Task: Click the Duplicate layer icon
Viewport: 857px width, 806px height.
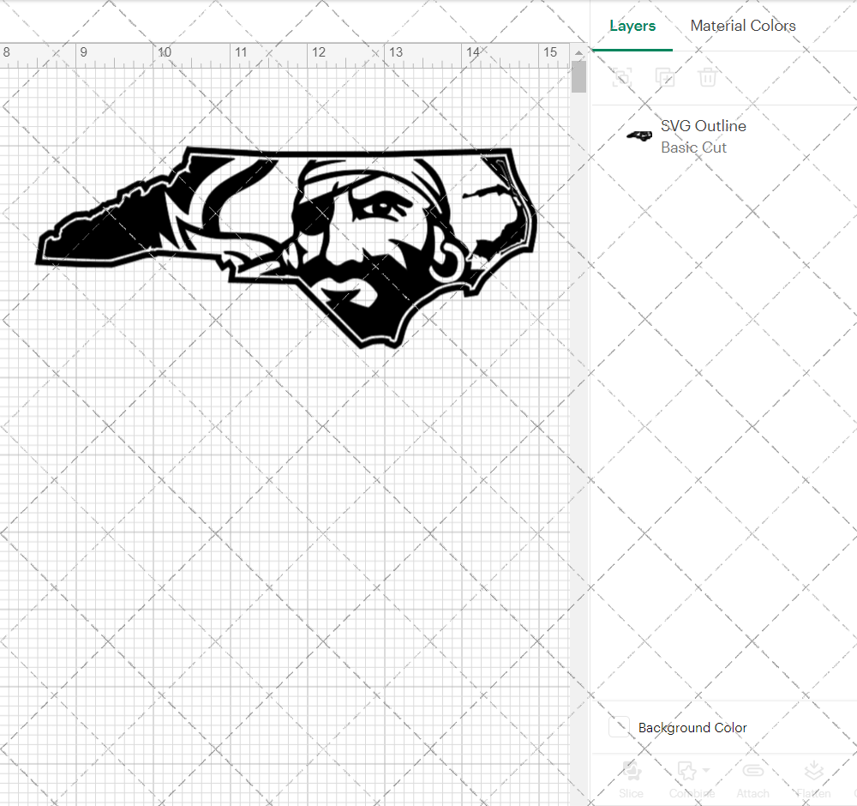Action: [665, 77]
